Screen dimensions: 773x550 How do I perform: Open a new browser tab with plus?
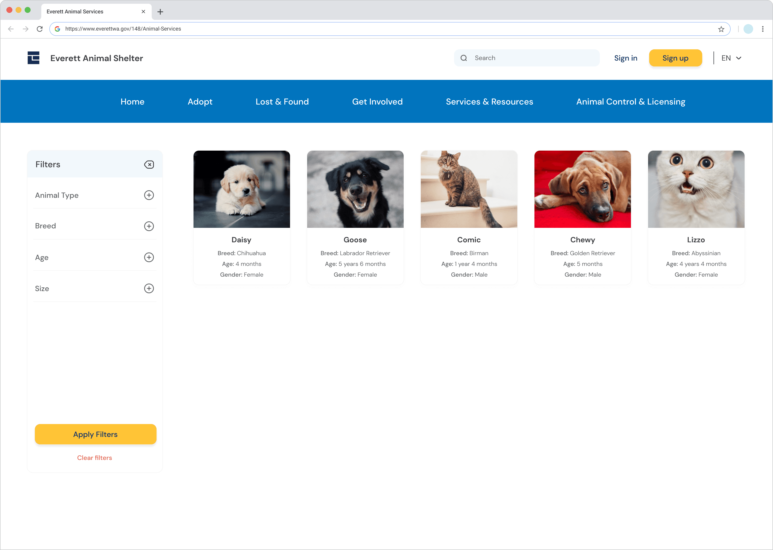(x=161, y=12)
